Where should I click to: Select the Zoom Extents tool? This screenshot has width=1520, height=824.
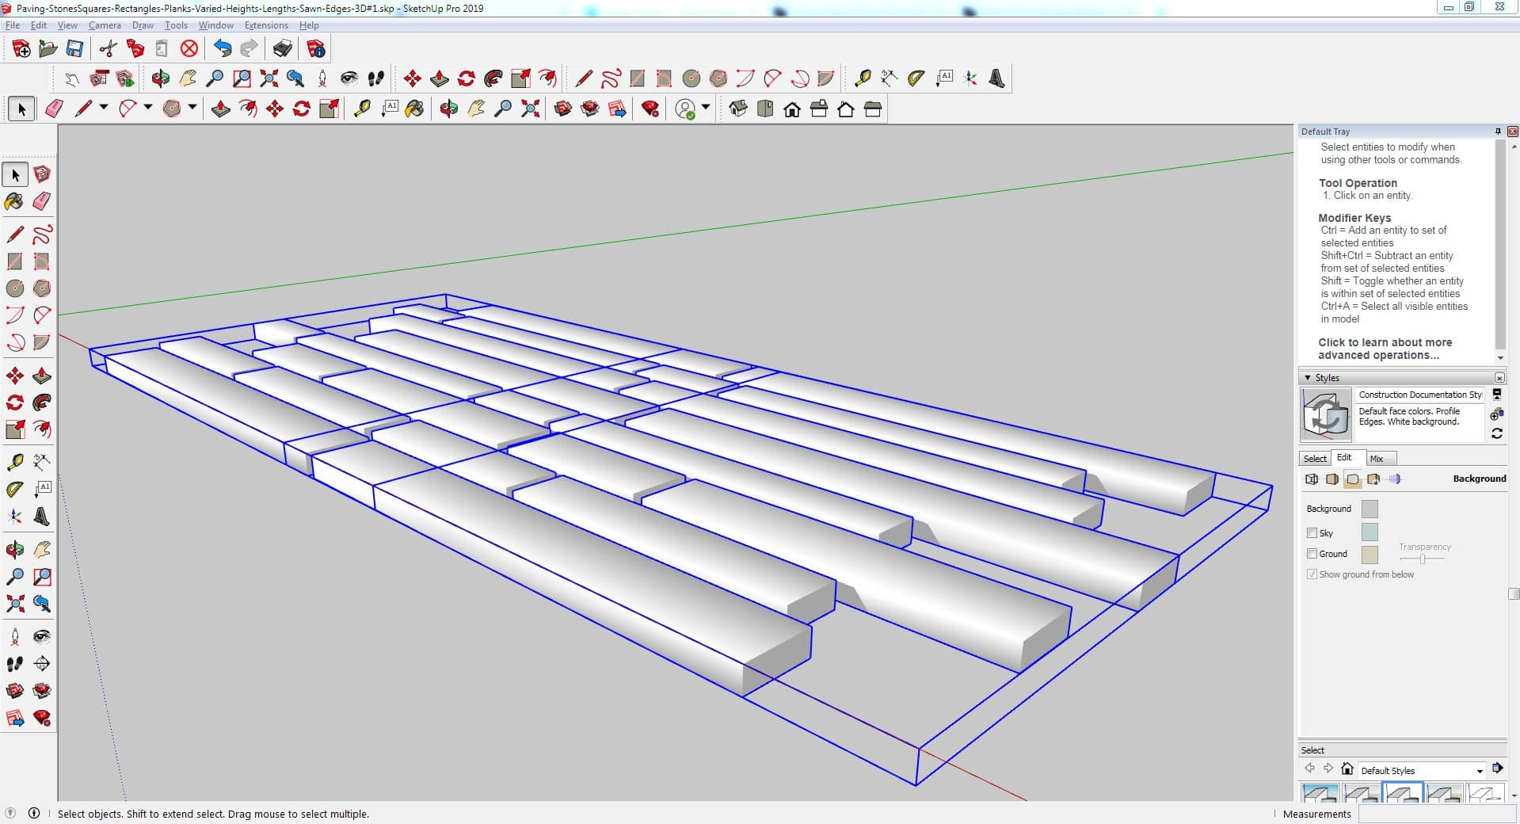click(14, 604)
